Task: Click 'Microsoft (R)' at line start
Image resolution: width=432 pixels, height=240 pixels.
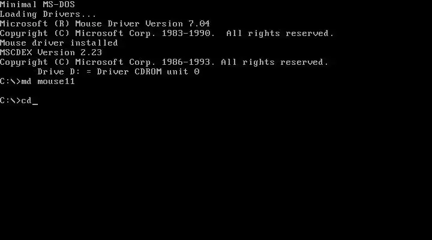Action: 35,24
